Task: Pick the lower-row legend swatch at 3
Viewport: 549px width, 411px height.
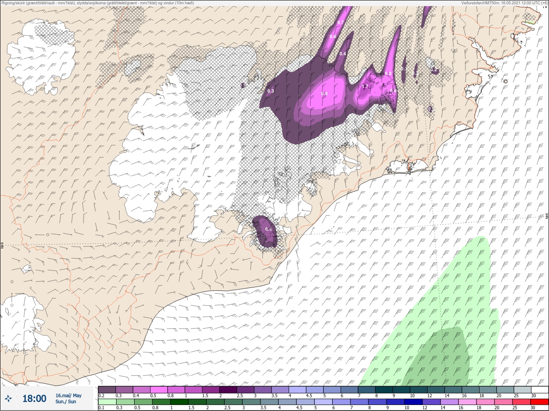Action: pos(251,402)
